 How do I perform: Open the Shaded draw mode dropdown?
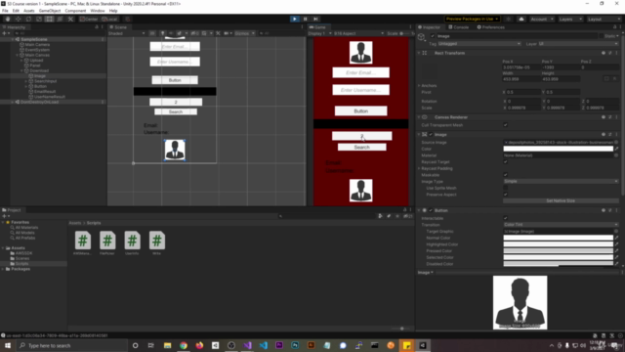tap(126, 33)
